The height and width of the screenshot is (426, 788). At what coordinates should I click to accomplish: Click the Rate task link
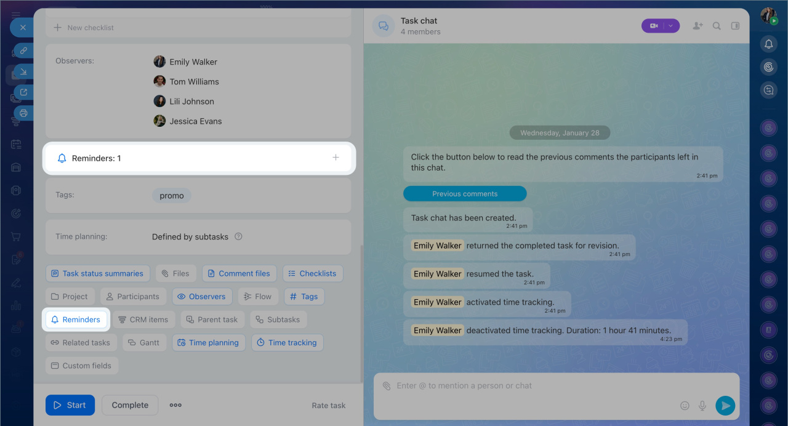328,406
